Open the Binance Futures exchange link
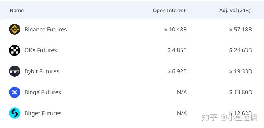Viewport: 264px width, 128px height. point(46,30)
